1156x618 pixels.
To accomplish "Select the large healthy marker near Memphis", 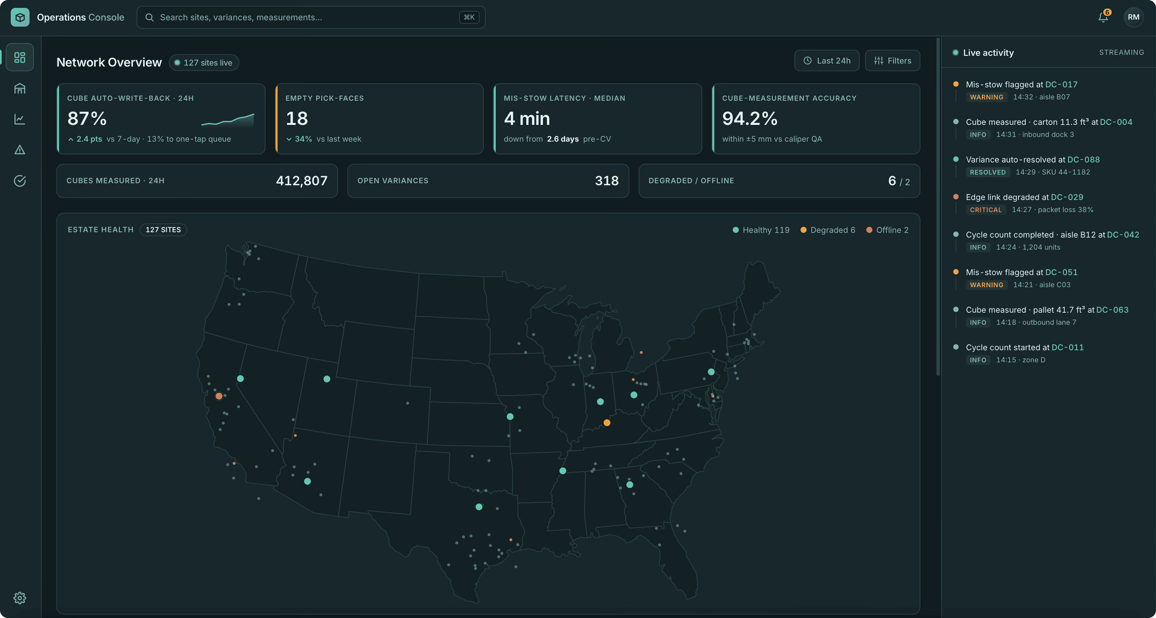I will (x=562, y=471).
